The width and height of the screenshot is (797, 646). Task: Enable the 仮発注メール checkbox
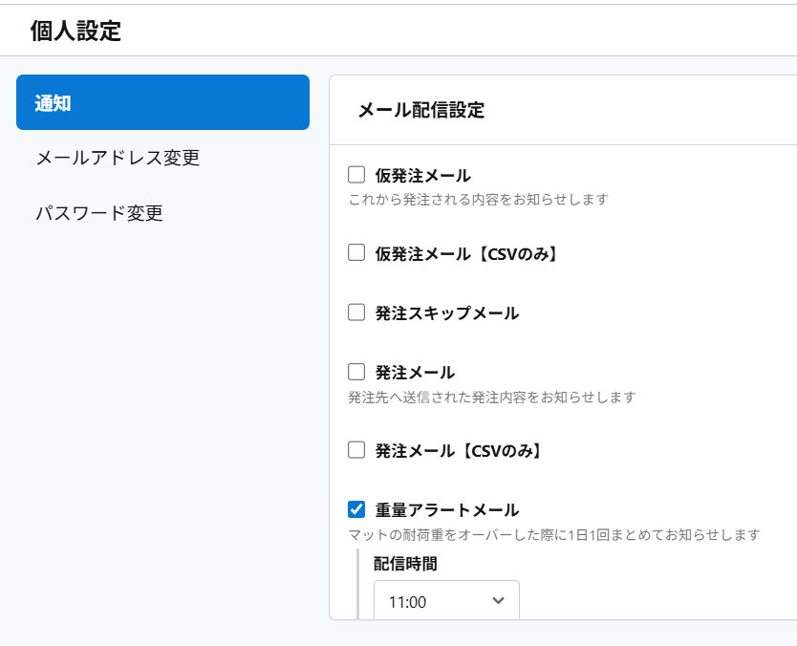point(356,174)
